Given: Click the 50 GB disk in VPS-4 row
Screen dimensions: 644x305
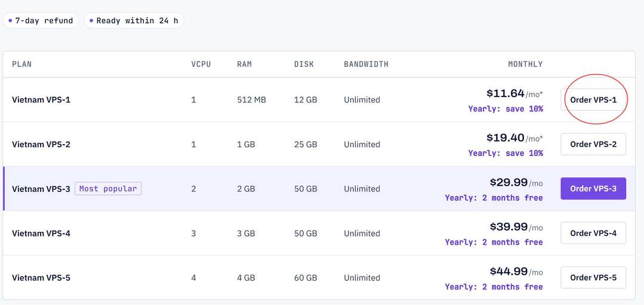Looking at the screenshot, I should coord(306,234).
